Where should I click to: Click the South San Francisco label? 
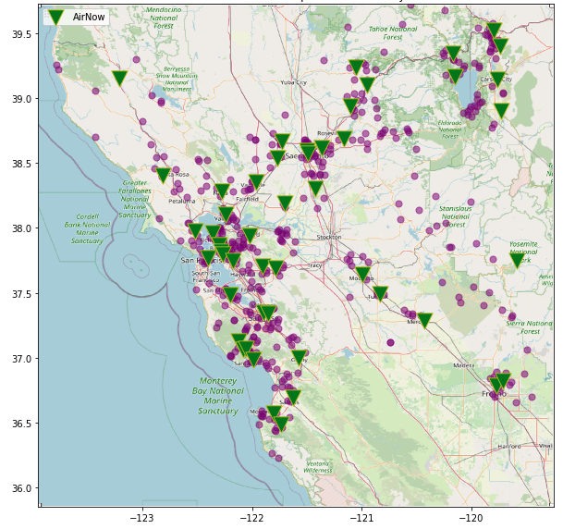pyautogui.click(x=206, y=277)
